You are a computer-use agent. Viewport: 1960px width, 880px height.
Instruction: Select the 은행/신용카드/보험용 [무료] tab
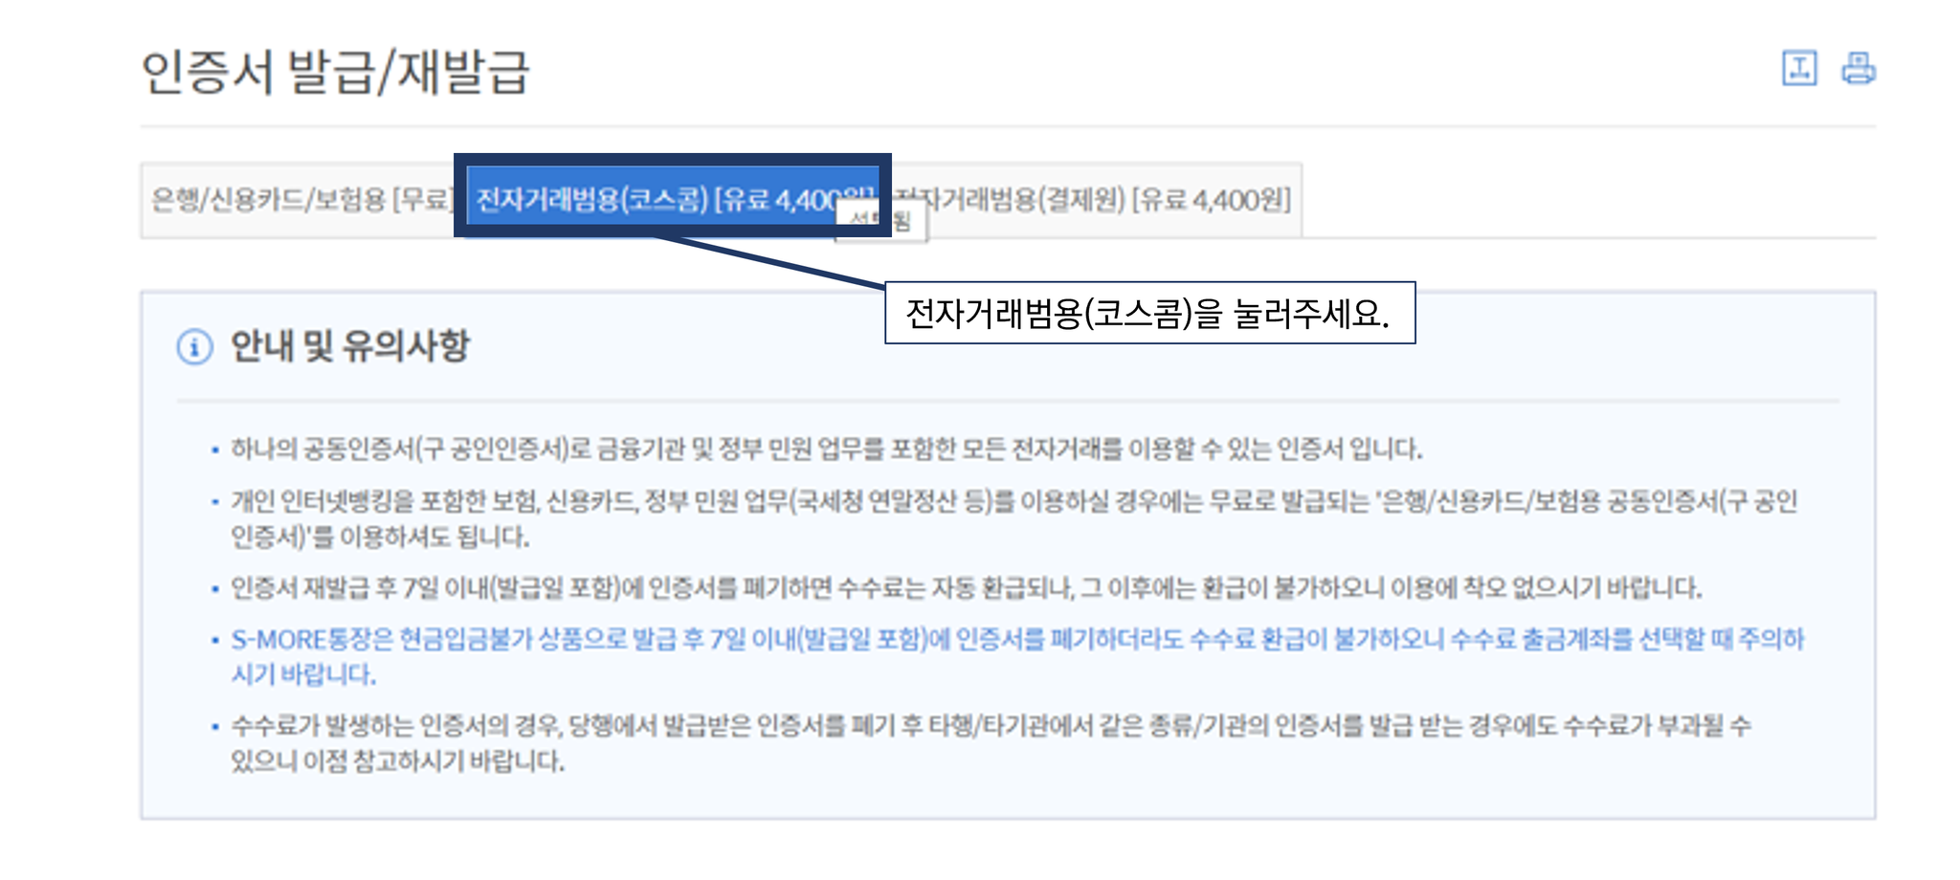[302, 200]
